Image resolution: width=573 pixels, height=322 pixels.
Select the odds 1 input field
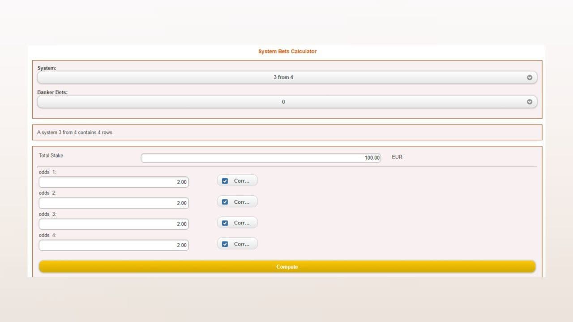point(114,182)
